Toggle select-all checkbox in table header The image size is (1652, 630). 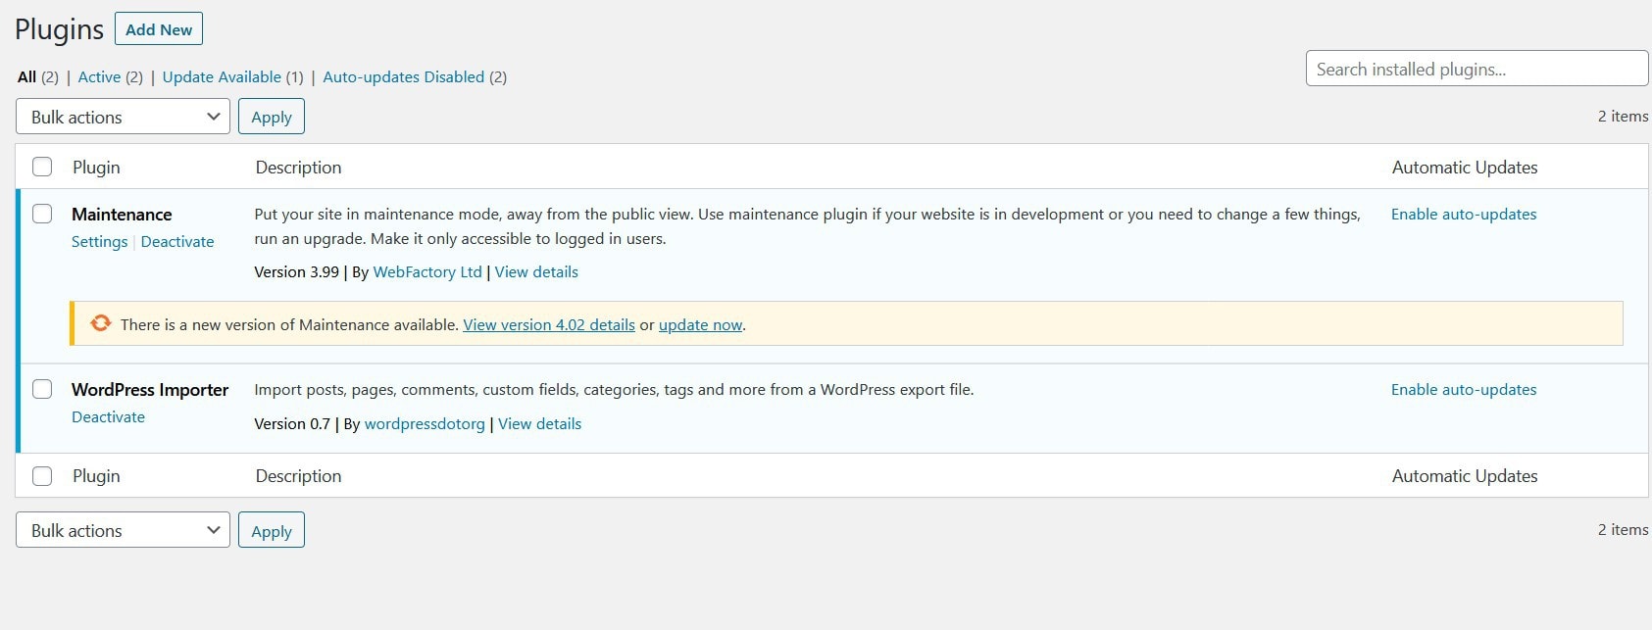42,167
